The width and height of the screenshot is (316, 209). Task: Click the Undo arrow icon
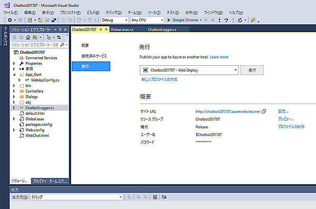click(x=79, y=20)
